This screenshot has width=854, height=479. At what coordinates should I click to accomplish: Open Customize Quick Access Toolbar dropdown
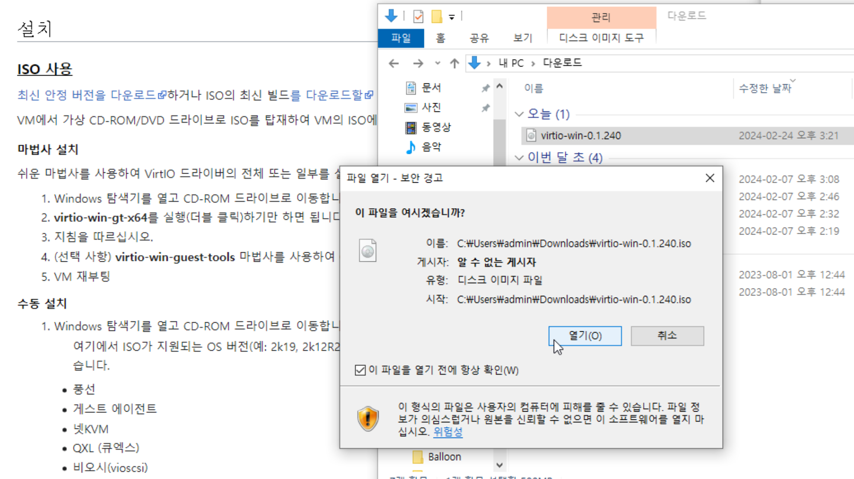pos(452,17)
